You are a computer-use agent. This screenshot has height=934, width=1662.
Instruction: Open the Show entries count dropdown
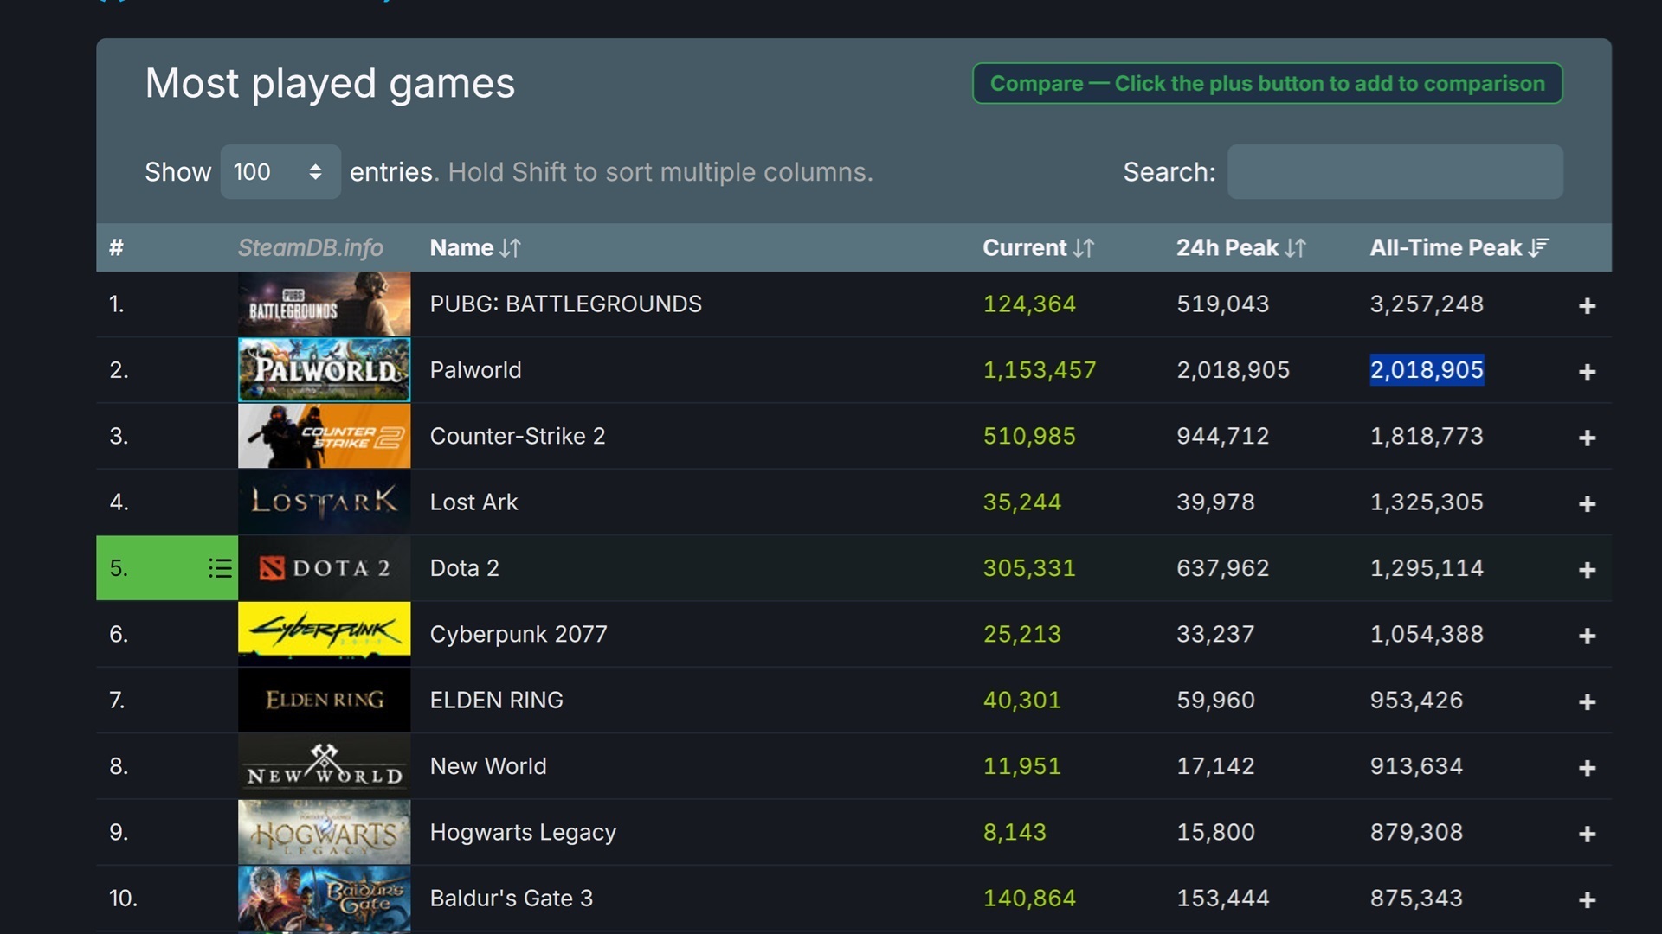tap(279, 171)
